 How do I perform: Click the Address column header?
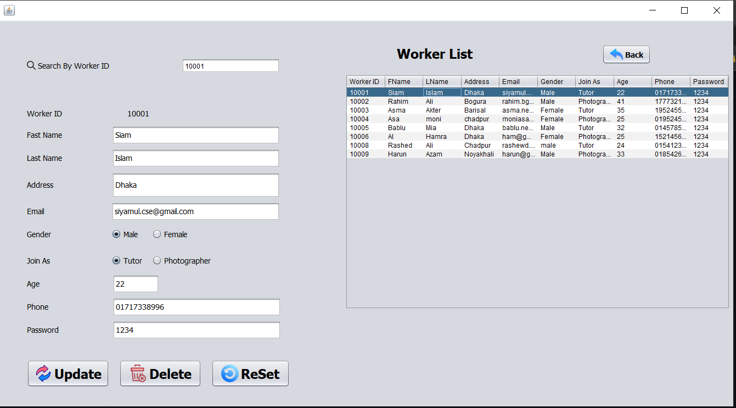tap(480, 82)
